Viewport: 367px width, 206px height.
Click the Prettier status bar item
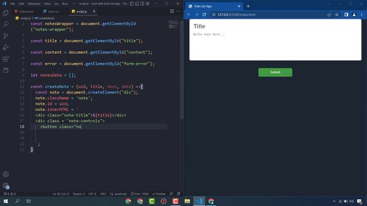(x=159, y=194)
